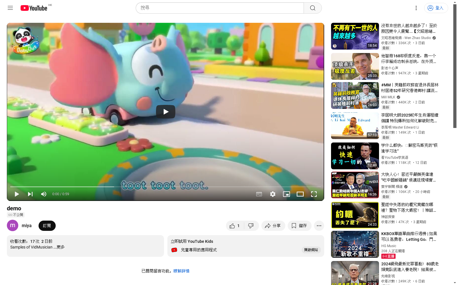Click the search magnifier button
This screenshot has height=285, width=457.
point(313,8)
